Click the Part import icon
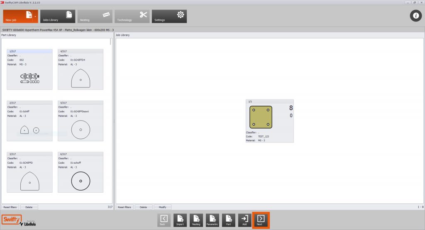425x230 pixels. coord(228,220)
